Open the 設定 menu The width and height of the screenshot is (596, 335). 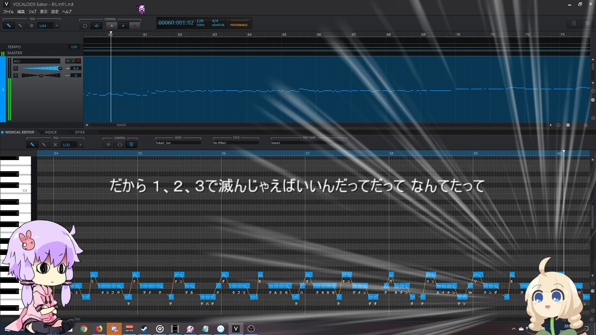pos(55,12)
